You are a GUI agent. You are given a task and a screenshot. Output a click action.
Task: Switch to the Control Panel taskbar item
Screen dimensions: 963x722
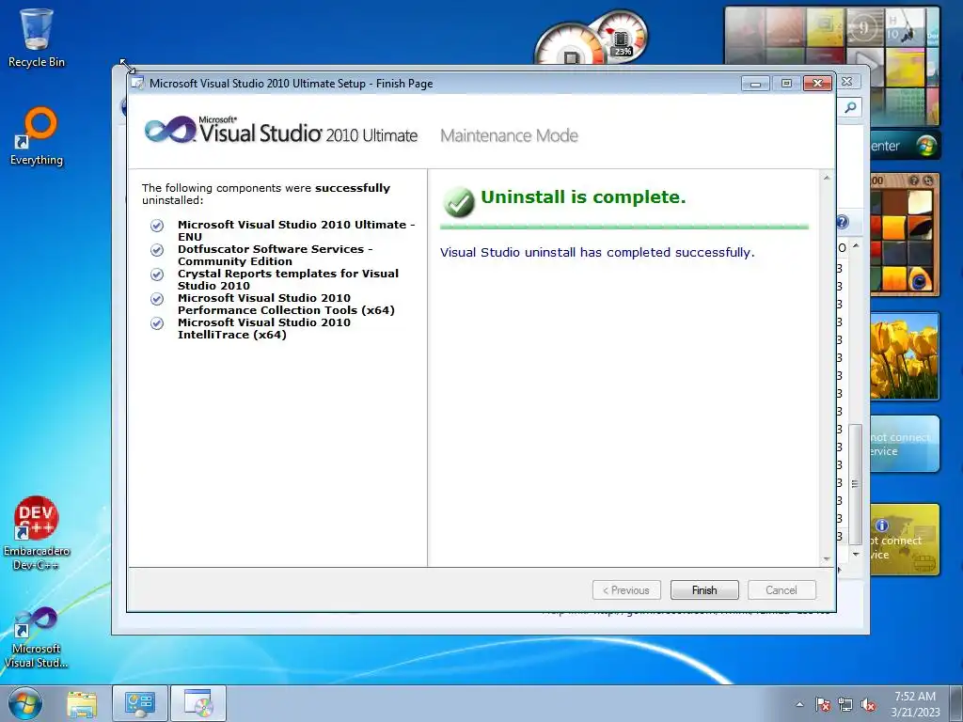point(140,703)
